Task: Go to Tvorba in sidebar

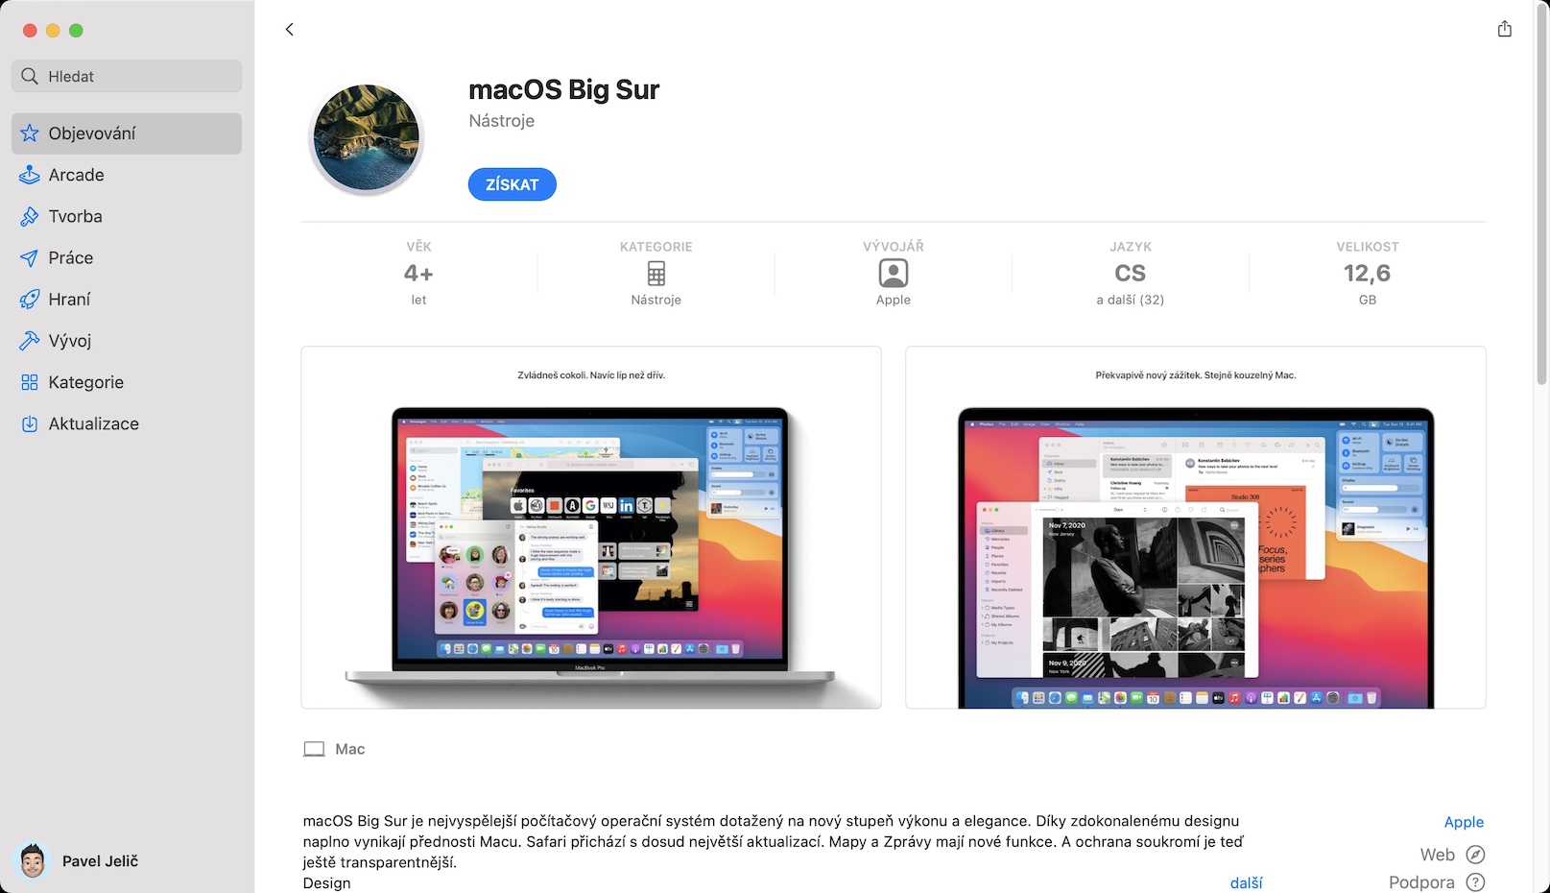Action: [x=127, y=216]
